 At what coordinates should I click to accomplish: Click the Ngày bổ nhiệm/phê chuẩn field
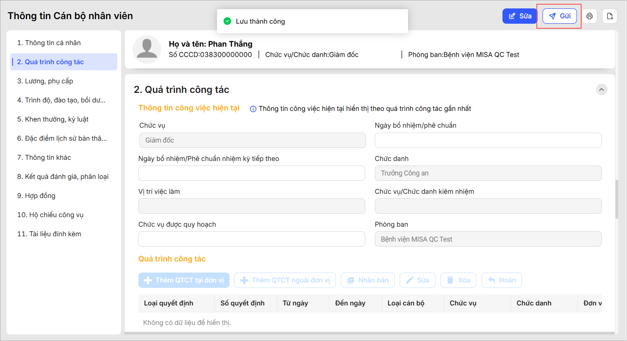[x=488, y=140]
